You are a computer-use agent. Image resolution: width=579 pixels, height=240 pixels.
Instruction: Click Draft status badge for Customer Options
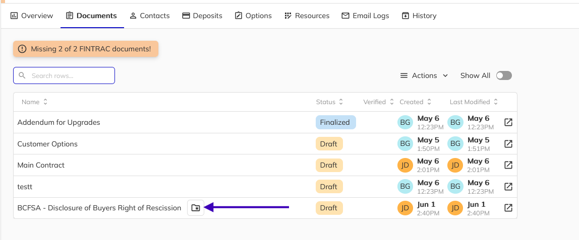coord(329,143)
